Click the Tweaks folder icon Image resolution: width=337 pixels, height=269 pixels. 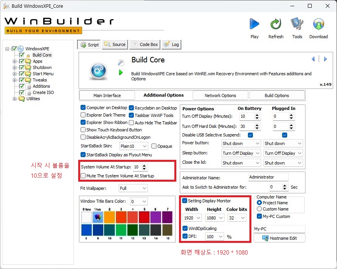[x=28, y=80]
